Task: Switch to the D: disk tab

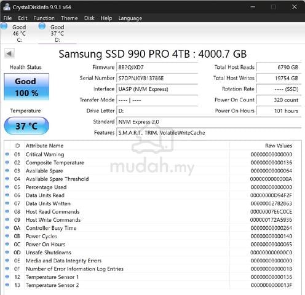Action: coord(57,33)
